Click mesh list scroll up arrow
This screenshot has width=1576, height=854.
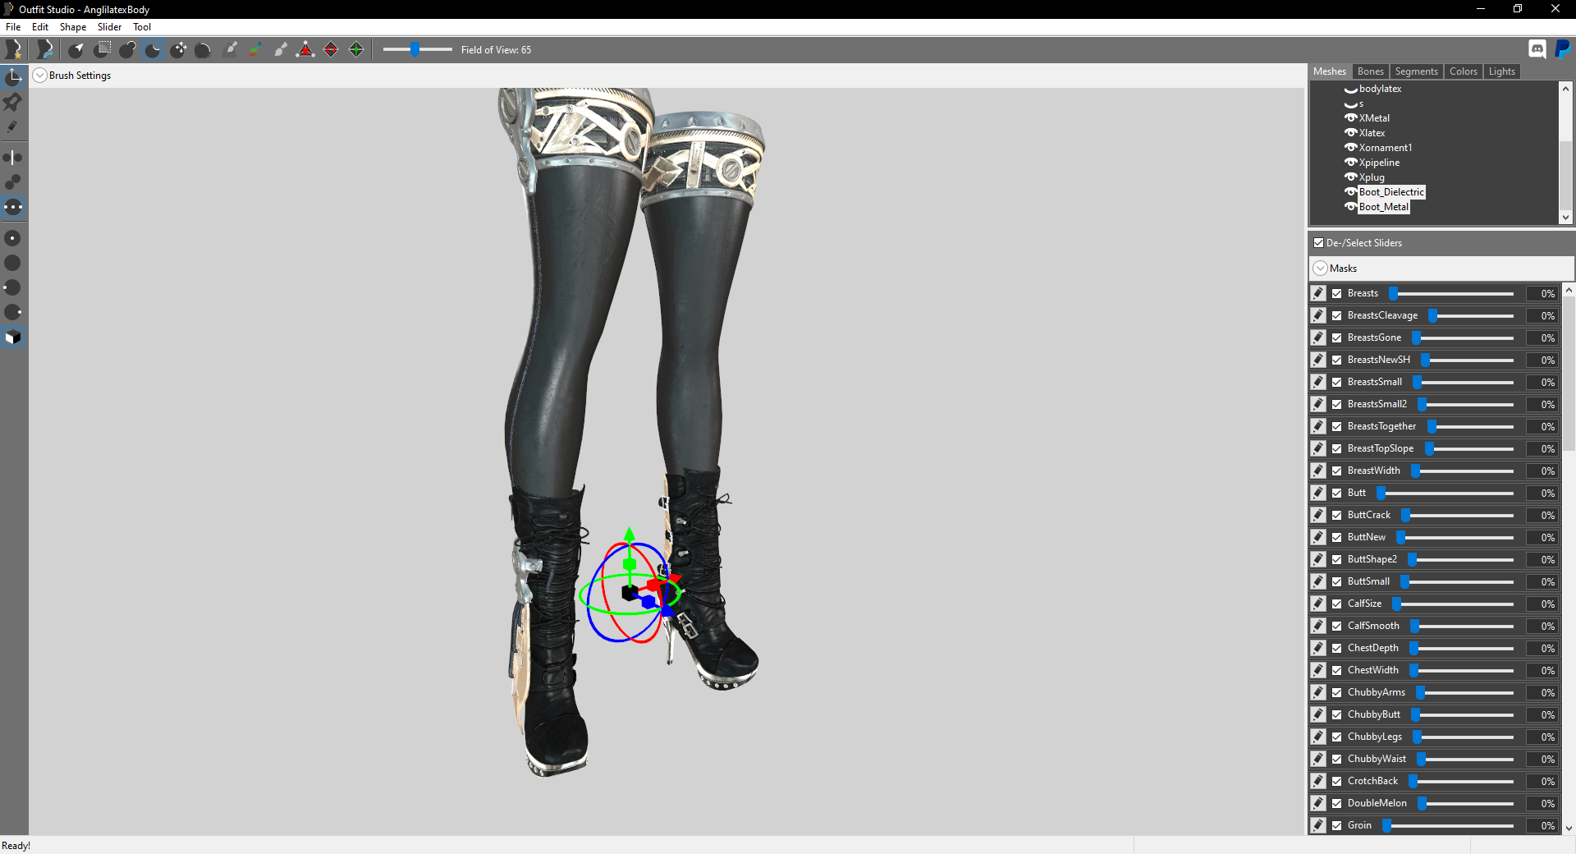point(1565,88)
